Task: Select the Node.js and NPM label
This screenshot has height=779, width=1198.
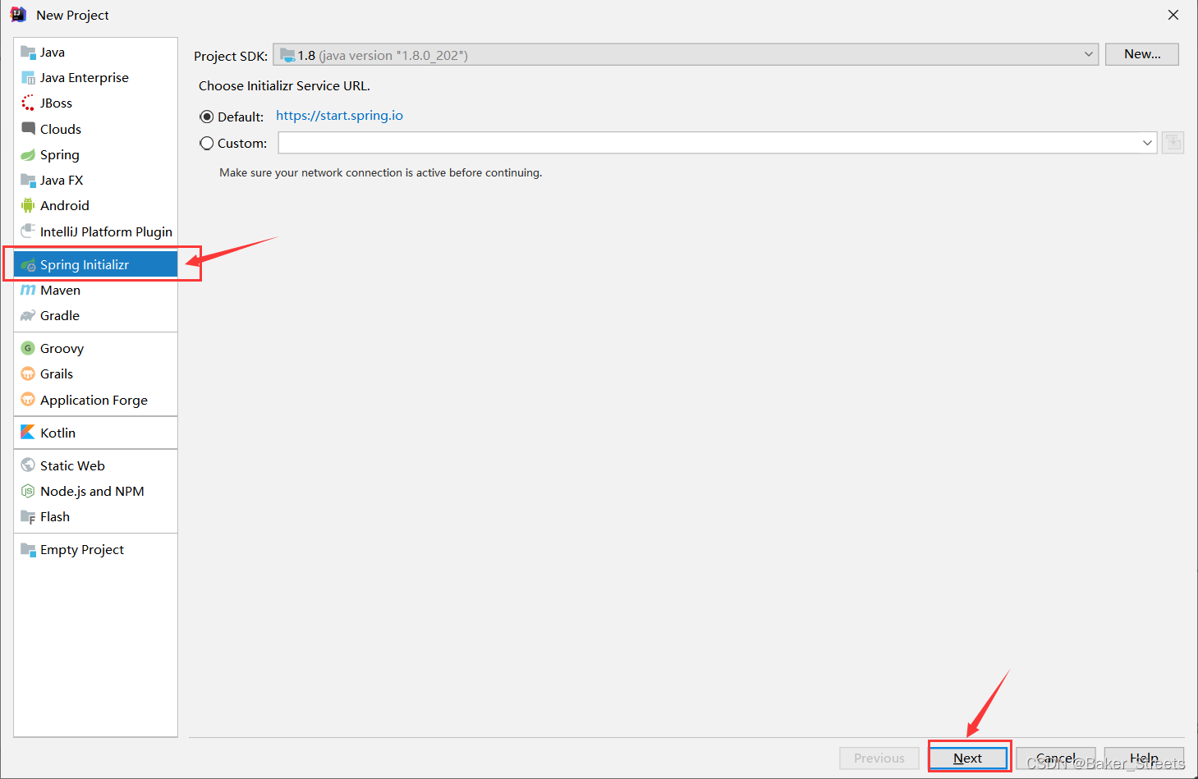Action: (92, 492)
